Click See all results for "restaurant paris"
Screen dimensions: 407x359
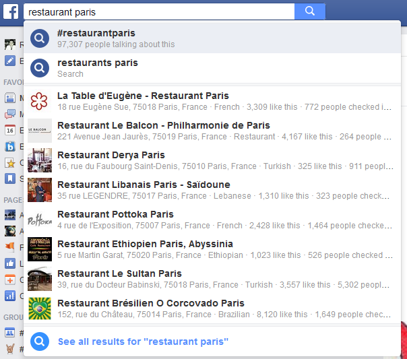143,341
